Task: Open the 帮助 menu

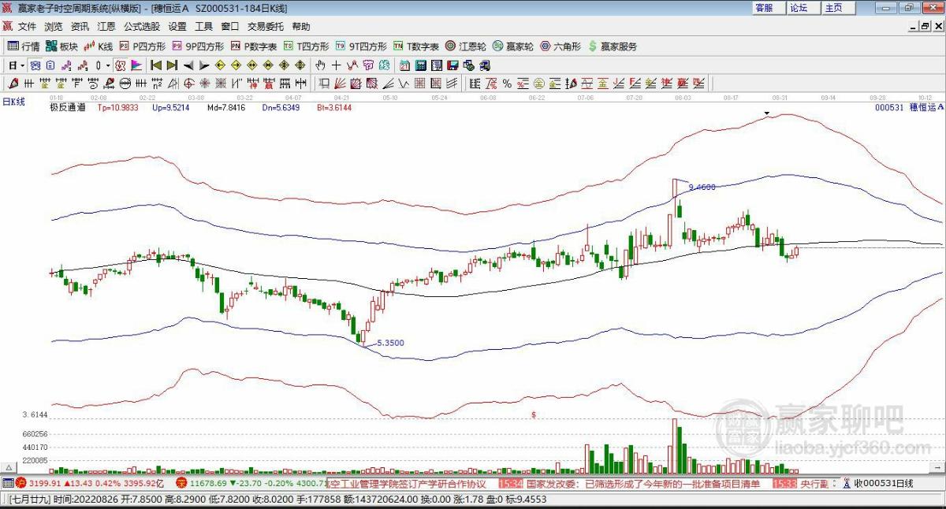Action: pyautogui.click(x=300, y=27)
